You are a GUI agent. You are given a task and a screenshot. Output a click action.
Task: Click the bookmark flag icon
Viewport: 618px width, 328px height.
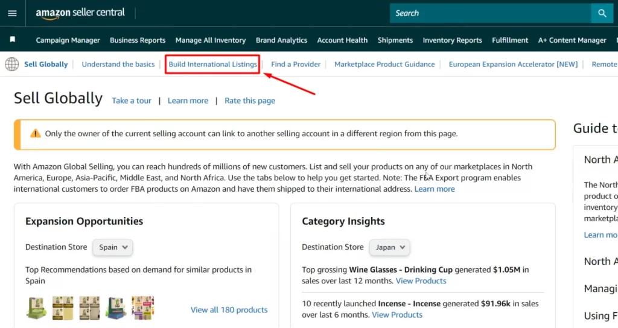(13, 40)
